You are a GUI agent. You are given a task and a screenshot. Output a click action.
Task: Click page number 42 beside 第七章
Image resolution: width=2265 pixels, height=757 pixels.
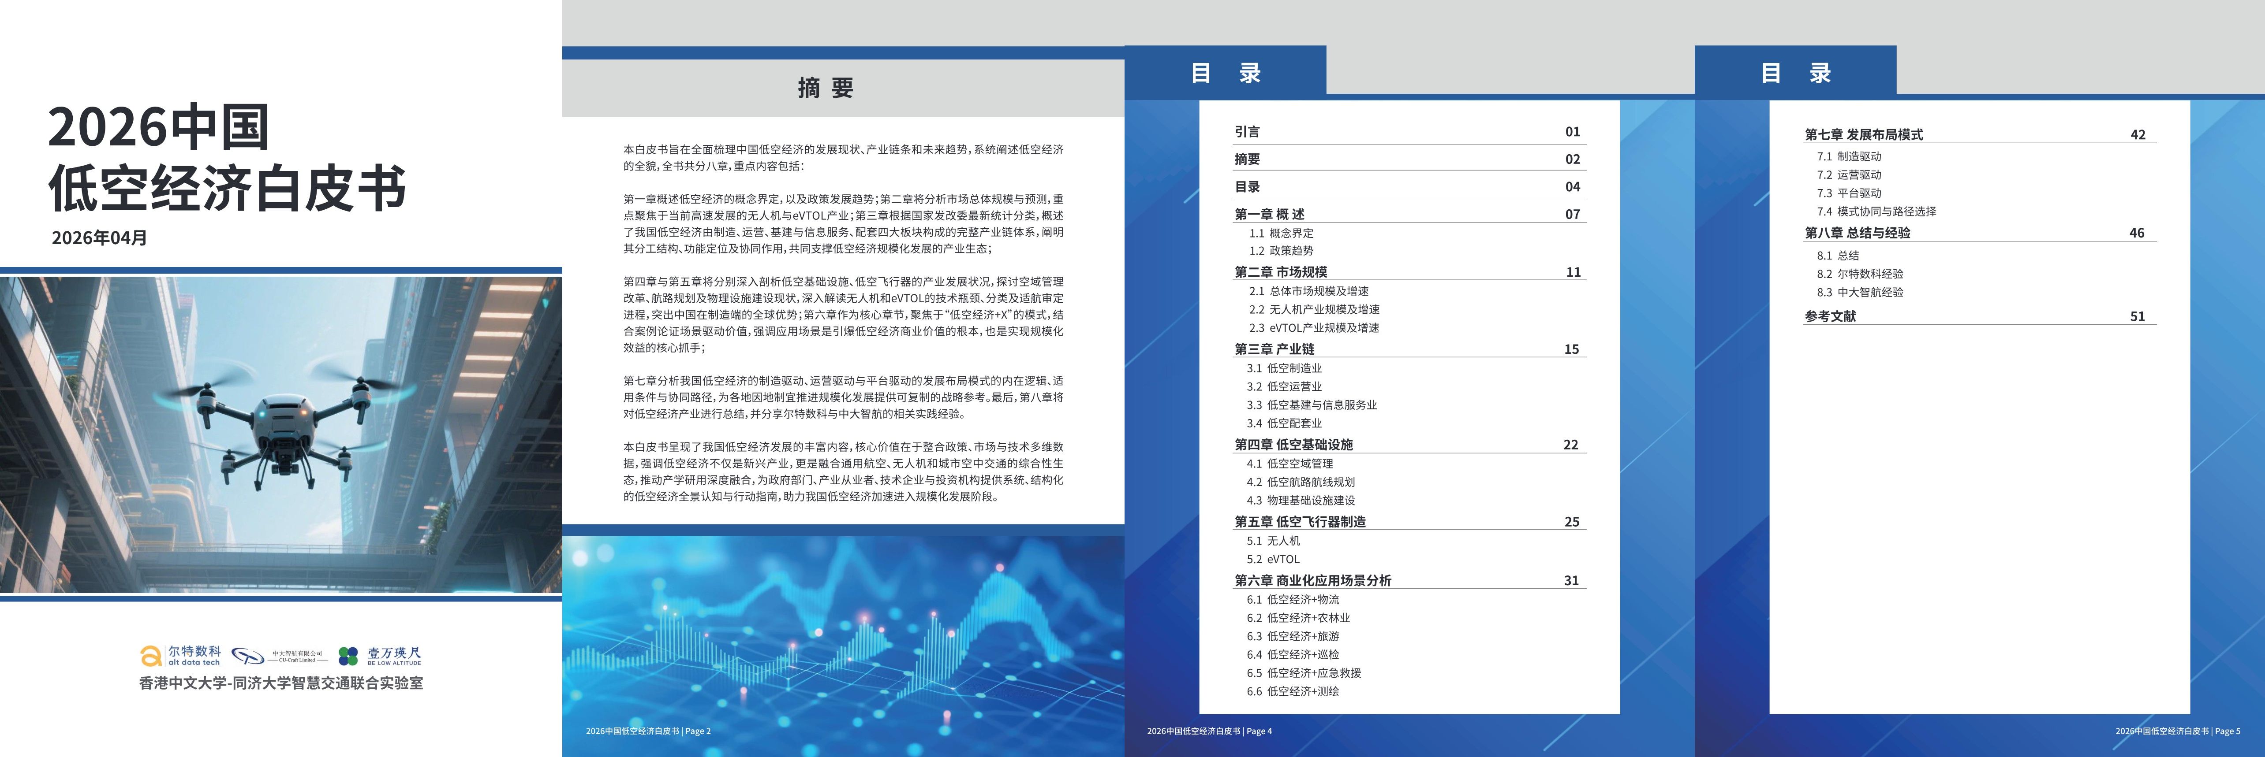click(2138, 134)
